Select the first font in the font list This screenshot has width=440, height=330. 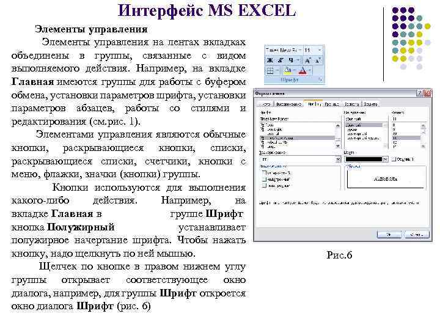[x=297, y=125]
